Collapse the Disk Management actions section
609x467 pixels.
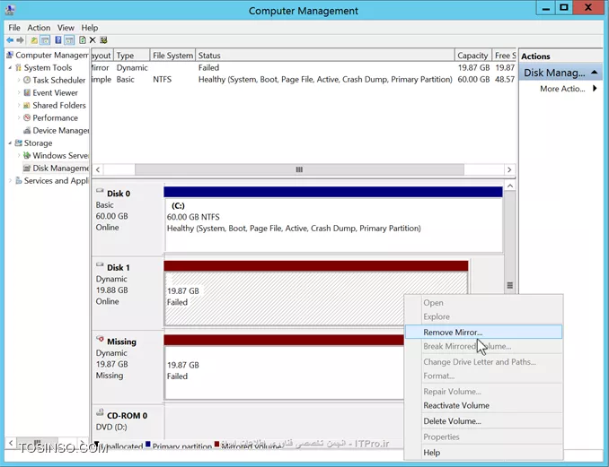[x=595, y=73]
